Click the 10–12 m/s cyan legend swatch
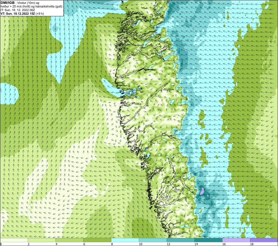The height and width of the screenshot is (246, 278). pos(153,240)
